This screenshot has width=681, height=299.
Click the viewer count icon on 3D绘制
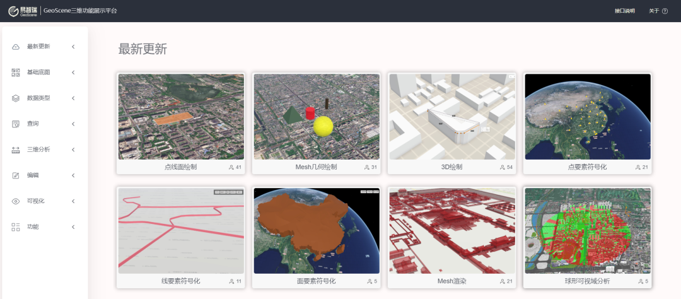(x=502, y=167)
